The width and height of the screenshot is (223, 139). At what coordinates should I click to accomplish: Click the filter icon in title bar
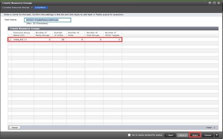(210, 3)
